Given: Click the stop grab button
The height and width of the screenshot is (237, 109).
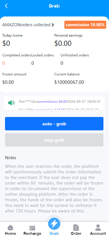Looking at the screenshot, I should click(54, 140).
